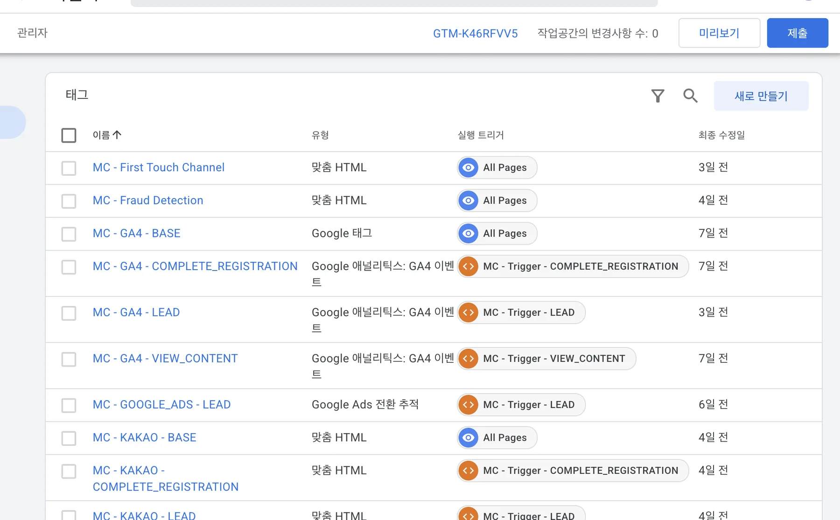Click All Pages trigger eye icon for GA4 - BASE
Viewport: 840px width, 520px height.
468,233
